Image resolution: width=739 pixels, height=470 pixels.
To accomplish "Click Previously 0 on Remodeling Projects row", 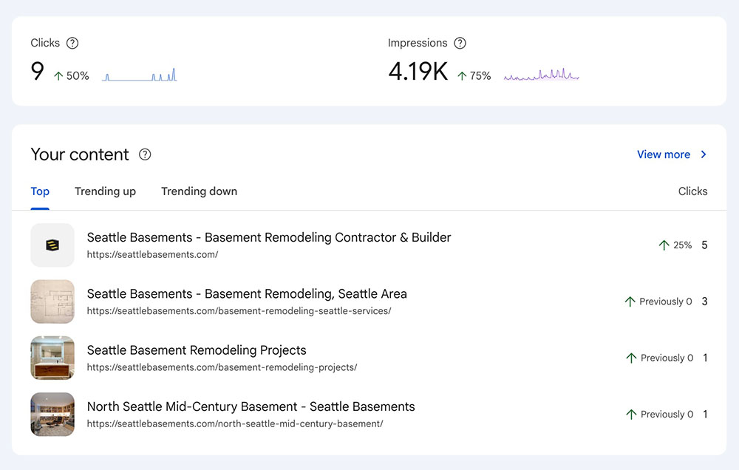I will tap(660, 358).
